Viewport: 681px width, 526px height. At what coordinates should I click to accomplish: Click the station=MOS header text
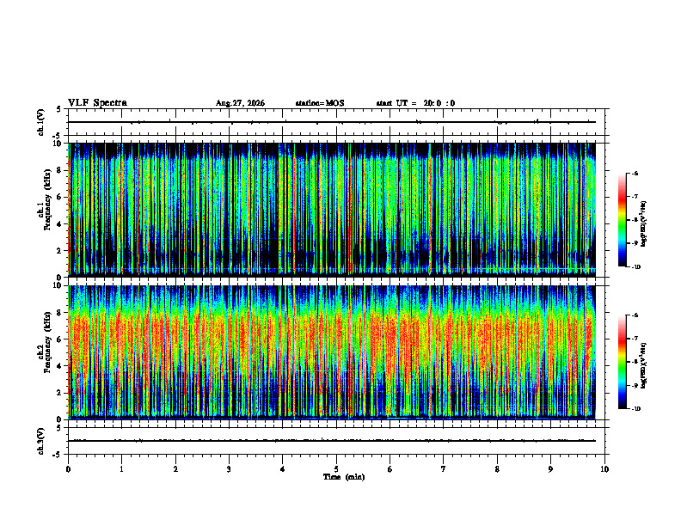[x=320, y=103]
